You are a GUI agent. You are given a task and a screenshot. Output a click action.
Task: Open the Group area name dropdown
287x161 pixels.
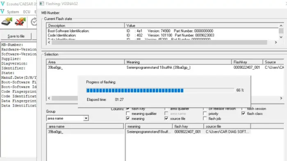click(x=86, y=119)
